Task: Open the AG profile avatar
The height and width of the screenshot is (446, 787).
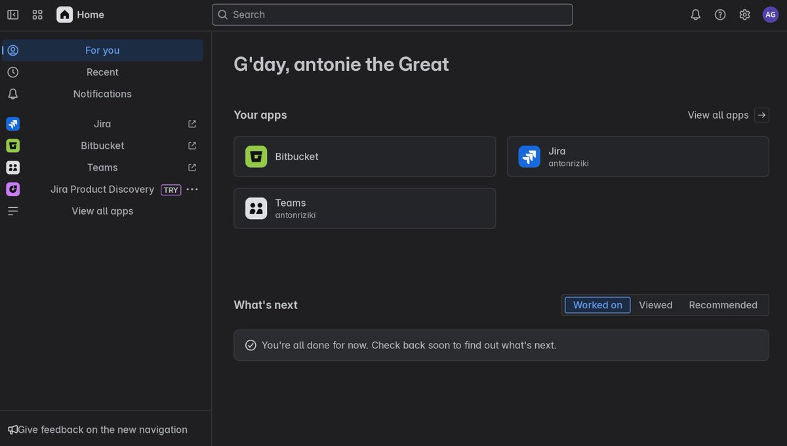Action: click(770, 14)
